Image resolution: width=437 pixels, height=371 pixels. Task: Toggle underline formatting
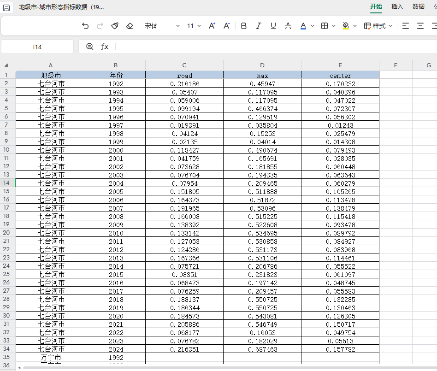point(273,26)
